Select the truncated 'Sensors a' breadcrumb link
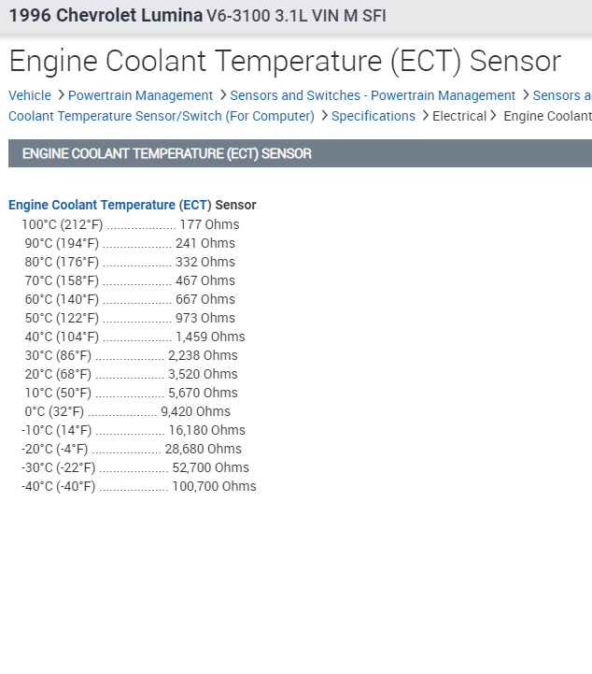The height and width of the screenshot is (674, 592). click(x=562, y=95)
